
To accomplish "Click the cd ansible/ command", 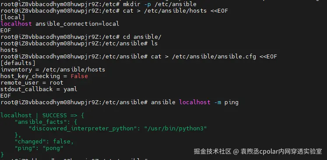I will point(142,37).
